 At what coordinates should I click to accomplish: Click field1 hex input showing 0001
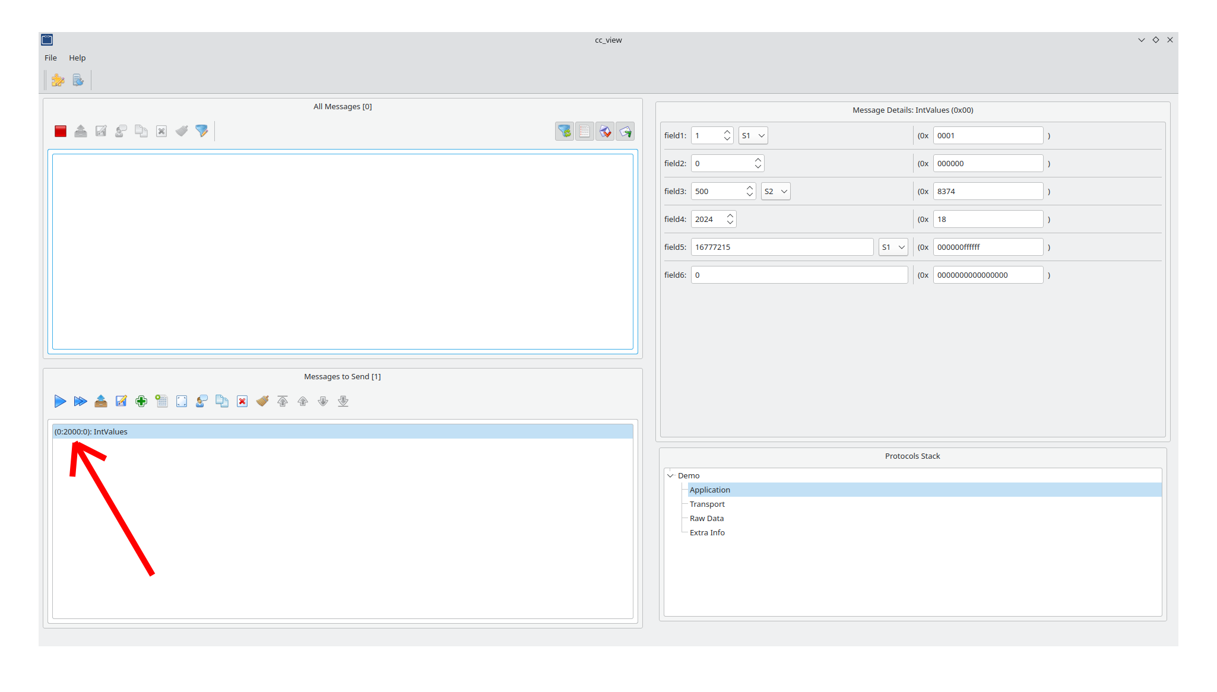coord(988,135)
